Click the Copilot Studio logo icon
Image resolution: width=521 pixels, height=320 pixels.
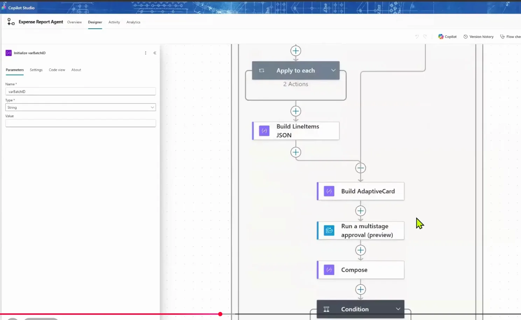[4, 7]
